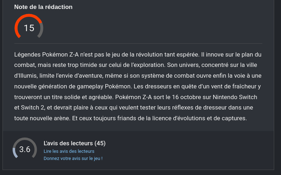Click the 'Note de la rédaction' heading
The image size is (281, 175).
(43, 7)
